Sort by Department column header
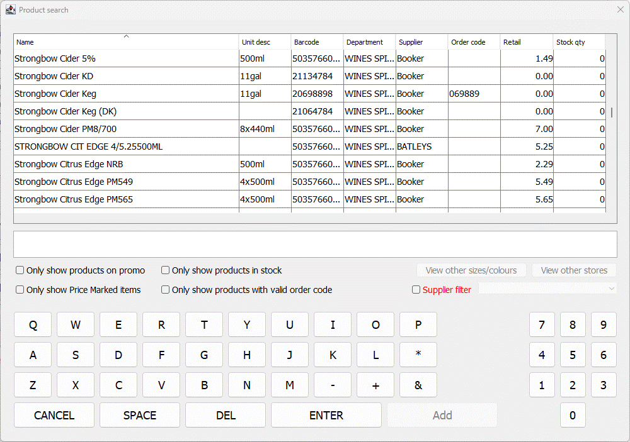 pyautogui.click(x=370, y=42)
